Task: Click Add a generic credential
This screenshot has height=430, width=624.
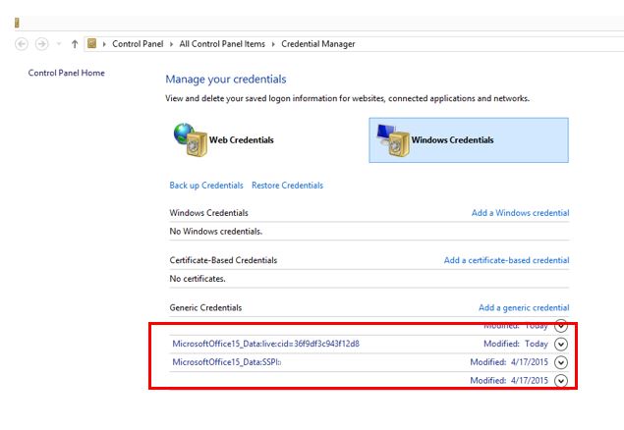Action: coord(524,307)
